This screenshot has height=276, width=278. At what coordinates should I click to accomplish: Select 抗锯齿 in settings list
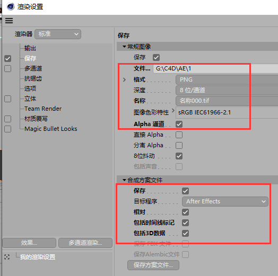pos(33,78)
